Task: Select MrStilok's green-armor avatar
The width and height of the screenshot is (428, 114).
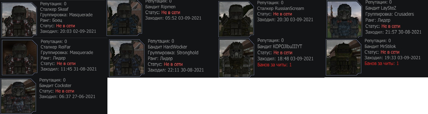Action: (344, 57)
